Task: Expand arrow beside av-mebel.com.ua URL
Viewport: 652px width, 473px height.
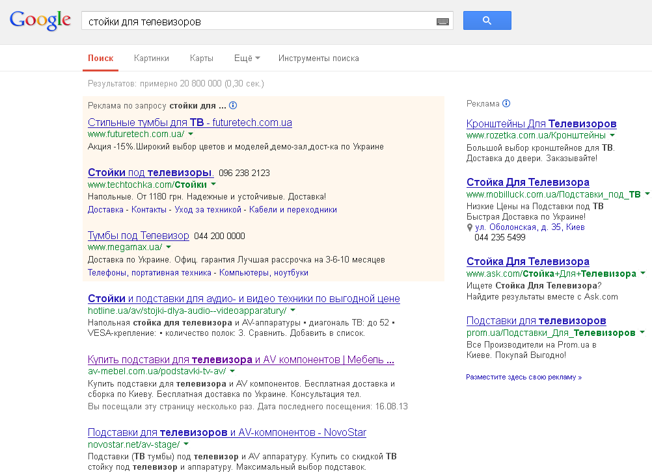Action: pos(232,371)
